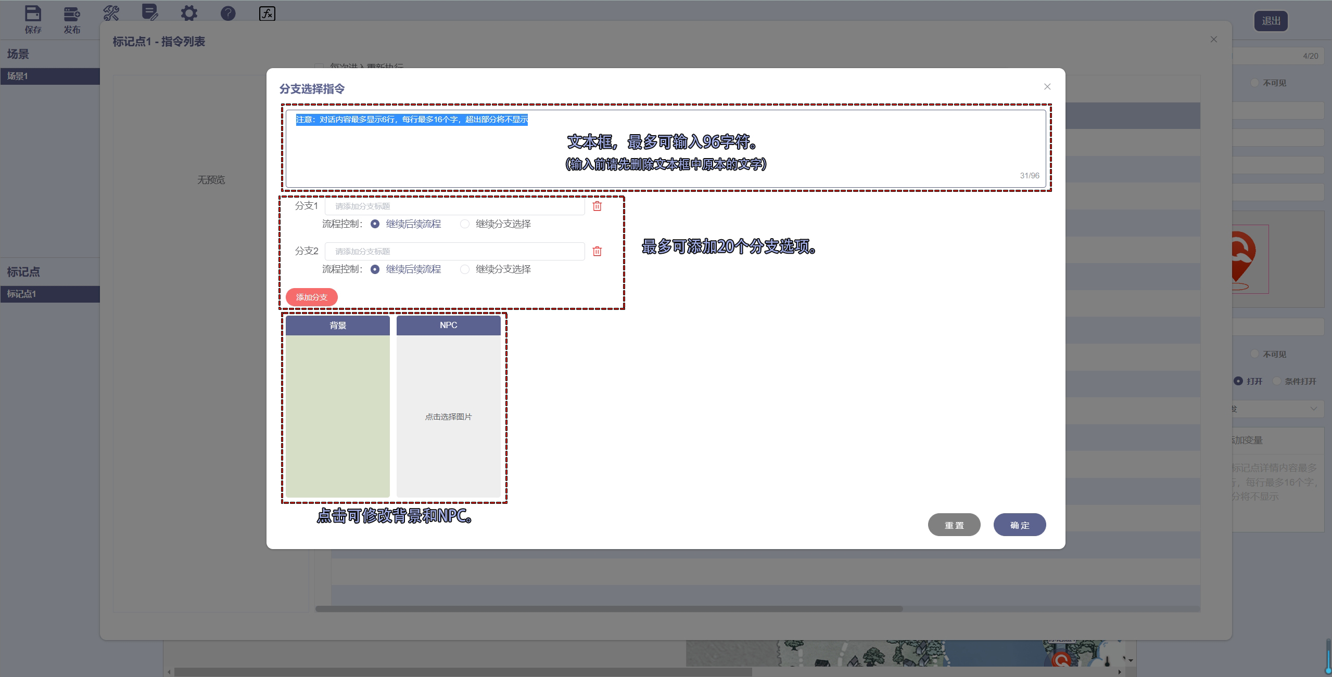Screen dimensions: 1332x677
Task: Select 继续后续流程 for 分支2
Action: pos(376,269)
